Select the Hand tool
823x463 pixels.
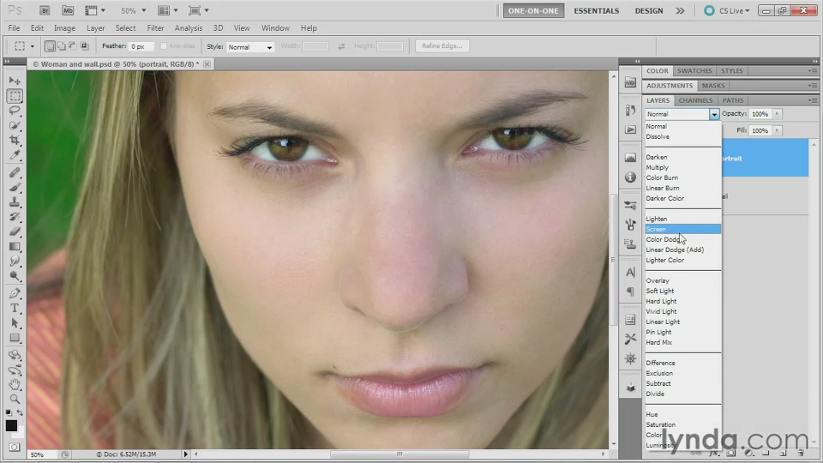coord(15,384)
